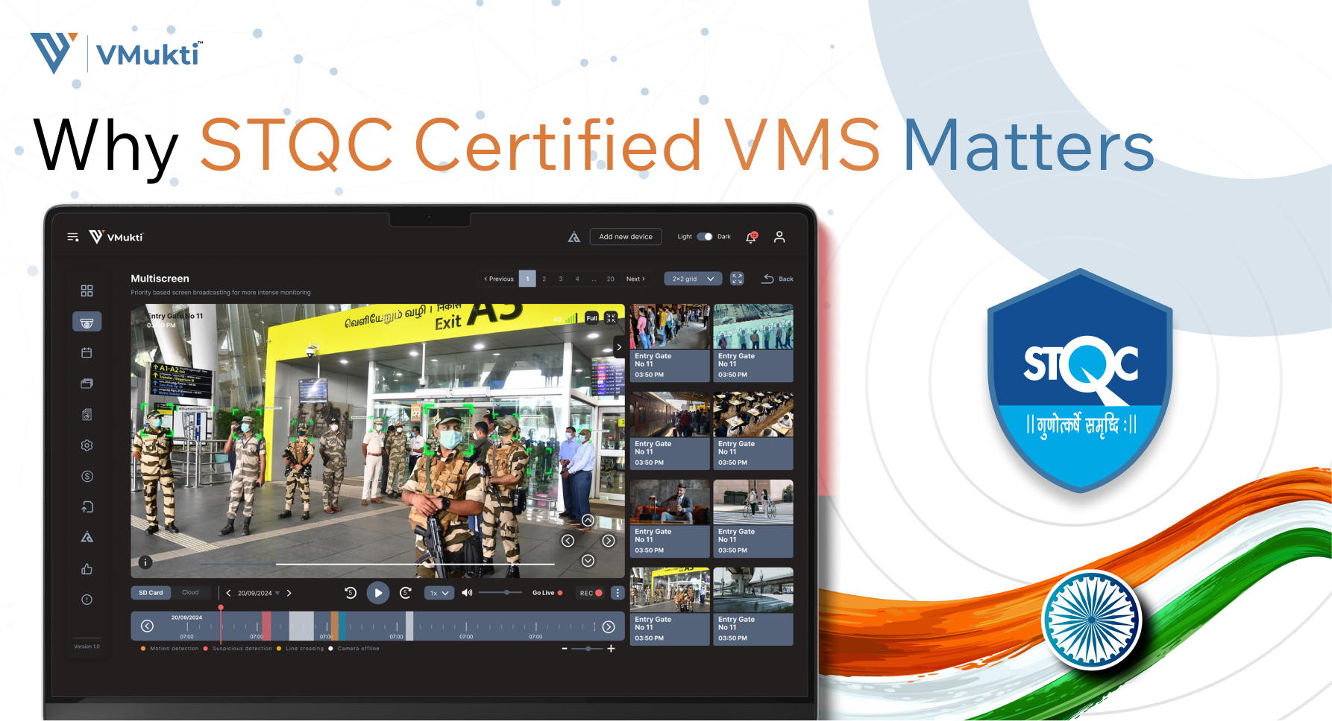Screen dimensions: 1332x721
Task: Open the reports document sidebar icon
Action: point(87,414)
